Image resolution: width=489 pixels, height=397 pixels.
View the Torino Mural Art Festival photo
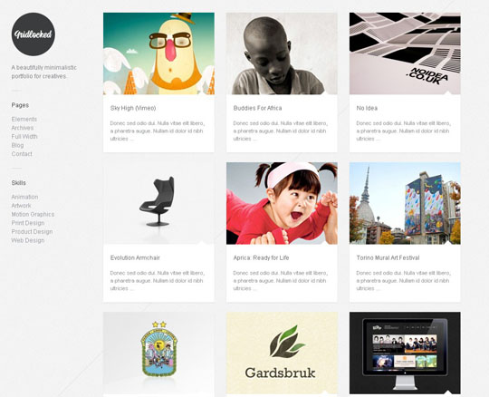[x=405, y=203]
